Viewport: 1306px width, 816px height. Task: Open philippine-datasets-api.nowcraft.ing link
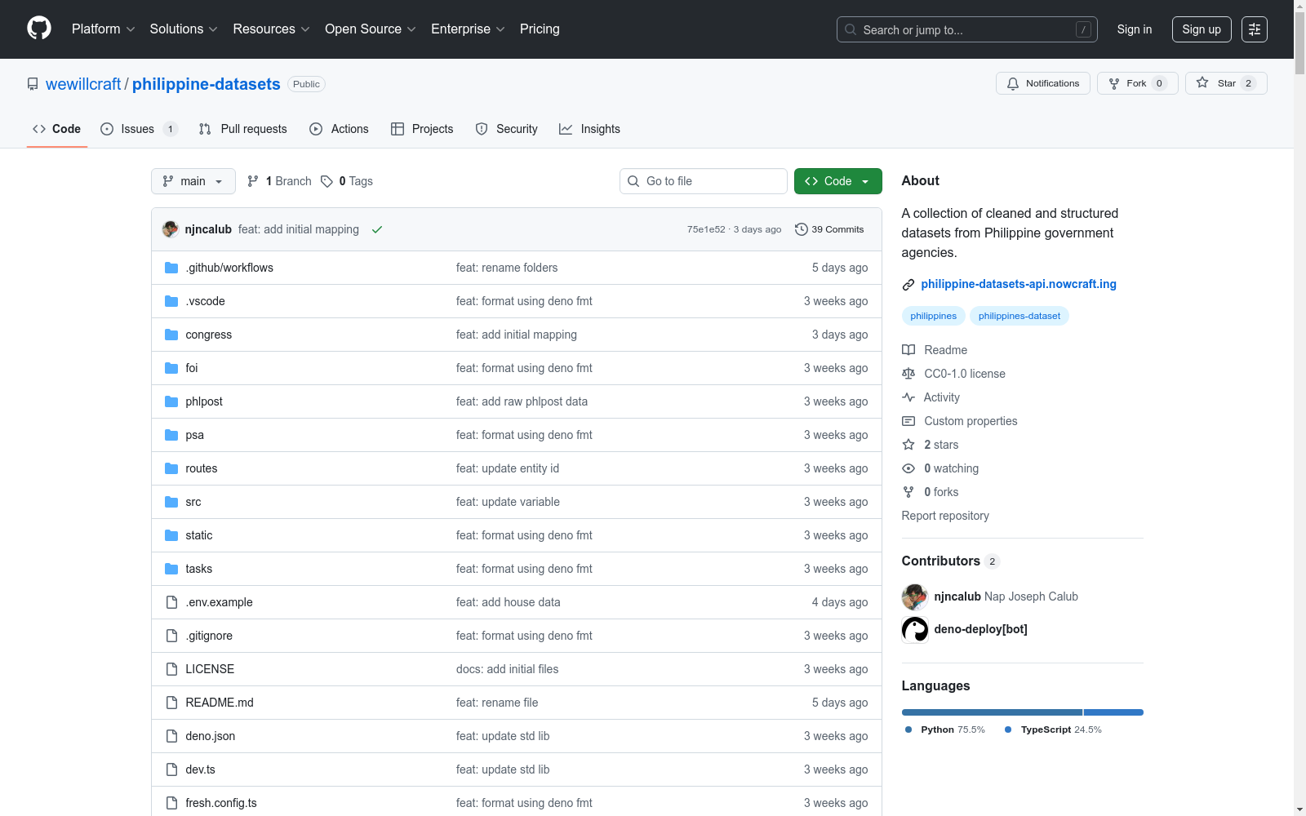coord(1019,284)
